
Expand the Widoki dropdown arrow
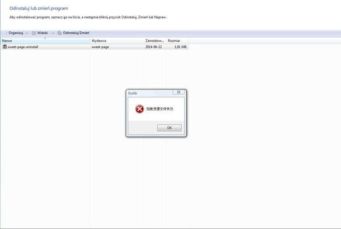[x=53, y=33]
